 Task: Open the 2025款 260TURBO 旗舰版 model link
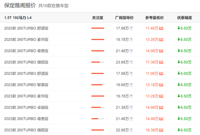[x=26, y=62]
